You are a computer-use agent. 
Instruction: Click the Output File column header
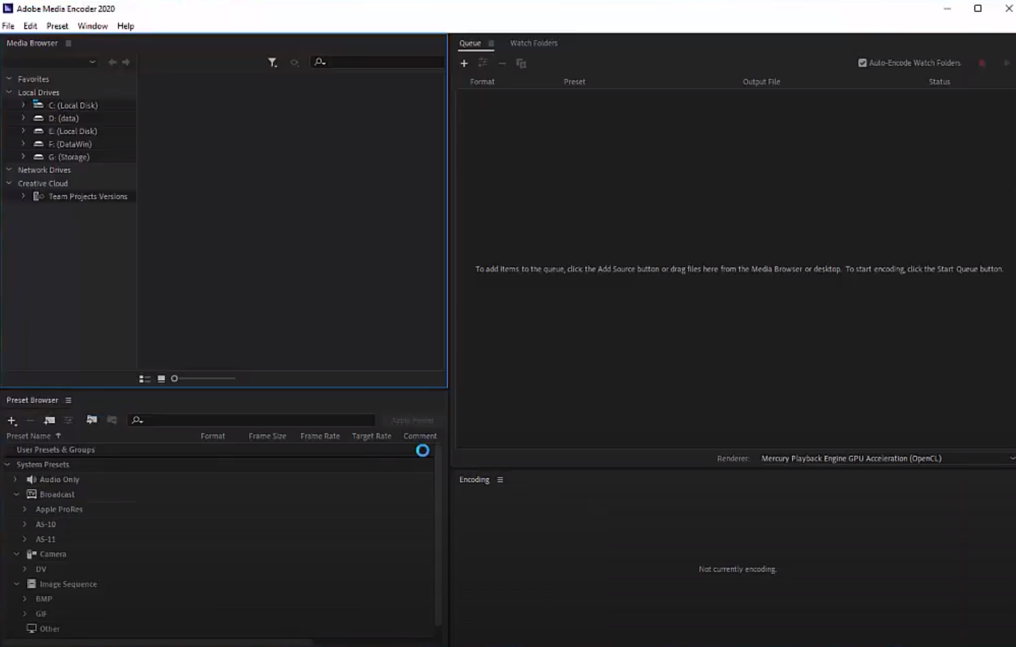[x=761, y=82]
